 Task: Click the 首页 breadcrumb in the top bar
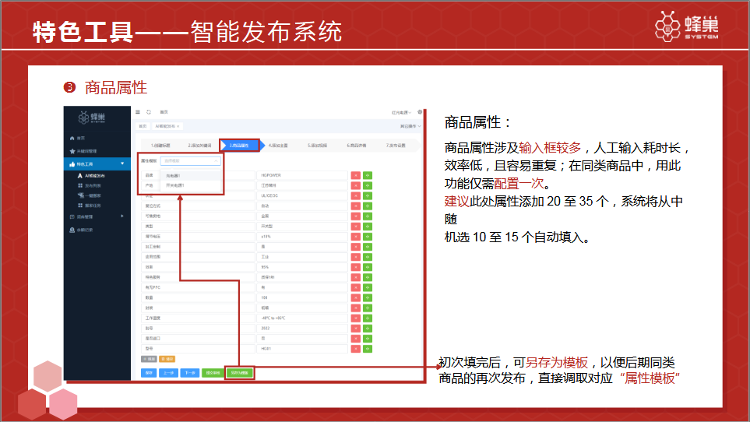(x=164, y=112)
